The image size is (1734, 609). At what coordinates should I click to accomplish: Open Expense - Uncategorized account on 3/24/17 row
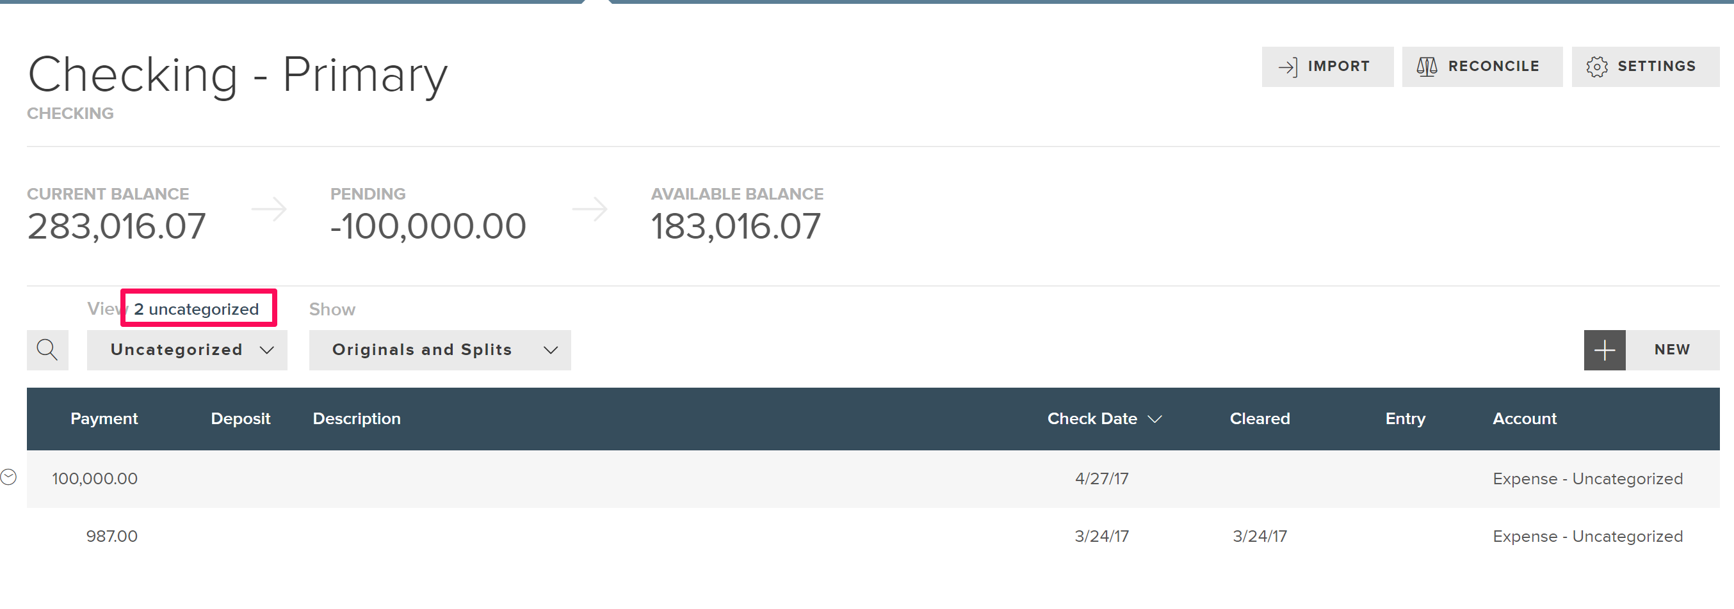[1587, 537]
